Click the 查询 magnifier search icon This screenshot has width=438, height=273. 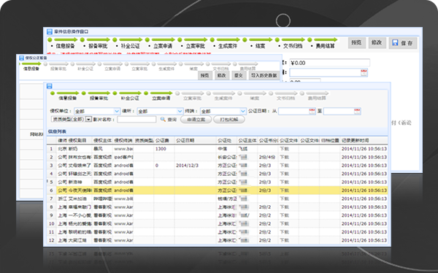point(163,119)
